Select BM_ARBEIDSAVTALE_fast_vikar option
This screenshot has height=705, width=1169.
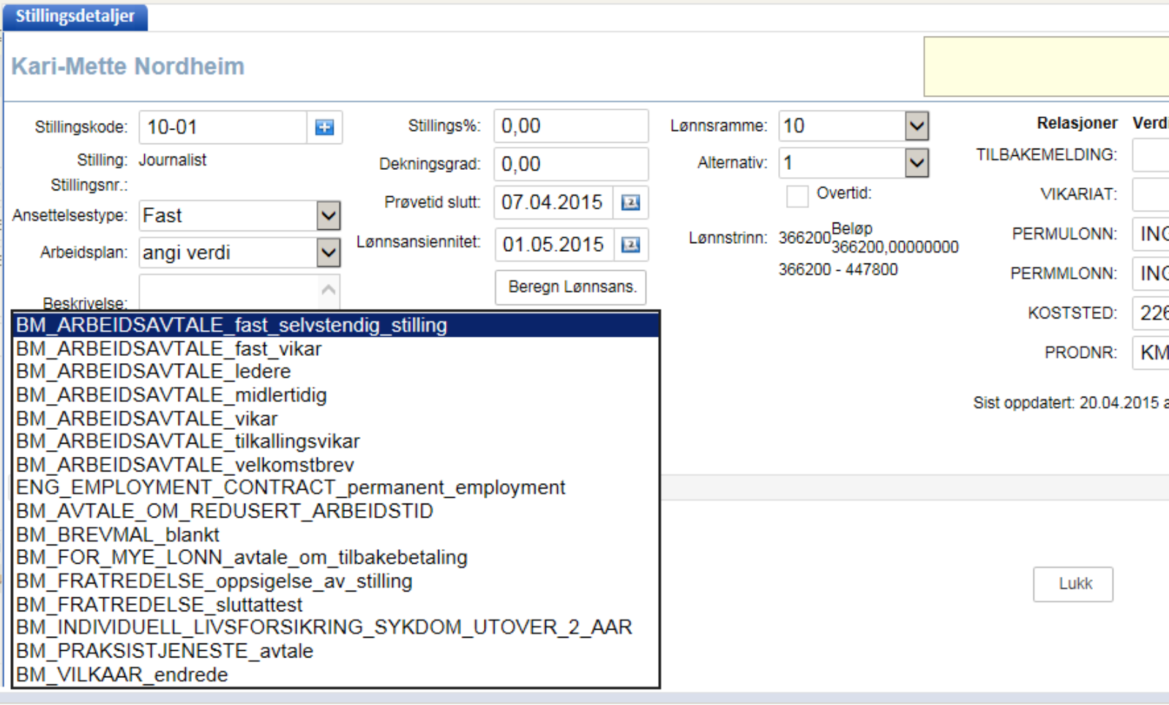336,348
